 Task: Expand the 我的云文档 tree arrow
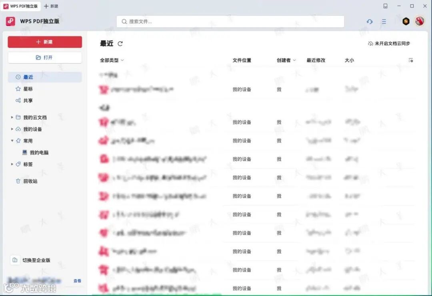12,117
